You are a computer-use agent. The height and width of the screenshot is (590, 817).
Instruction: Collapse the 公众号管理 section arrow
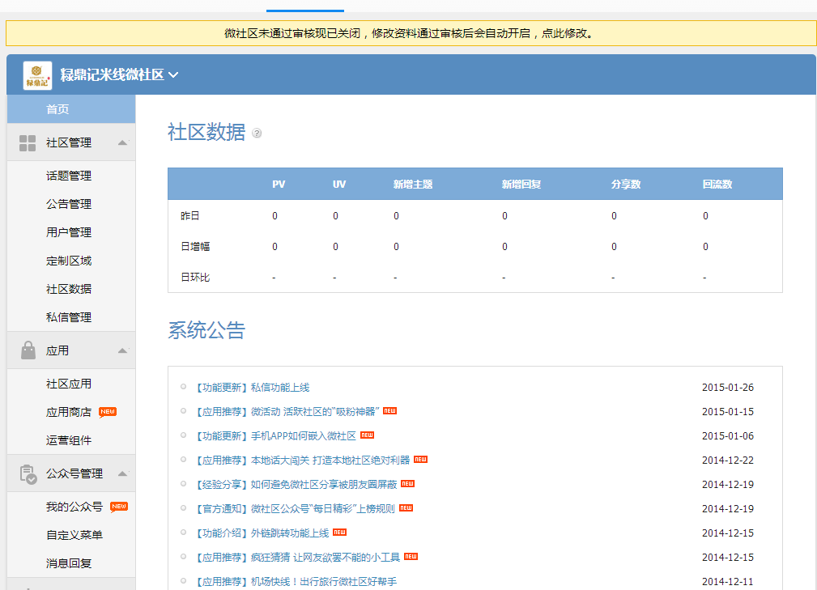pos(122,473)
